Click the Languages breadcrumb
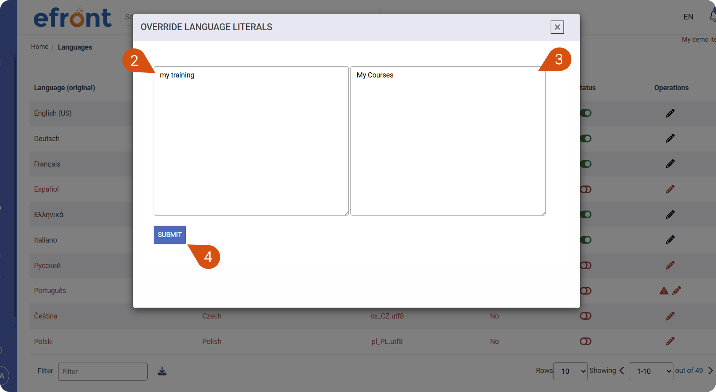Screen dimensions: 716x392 [x=75, y=47]
